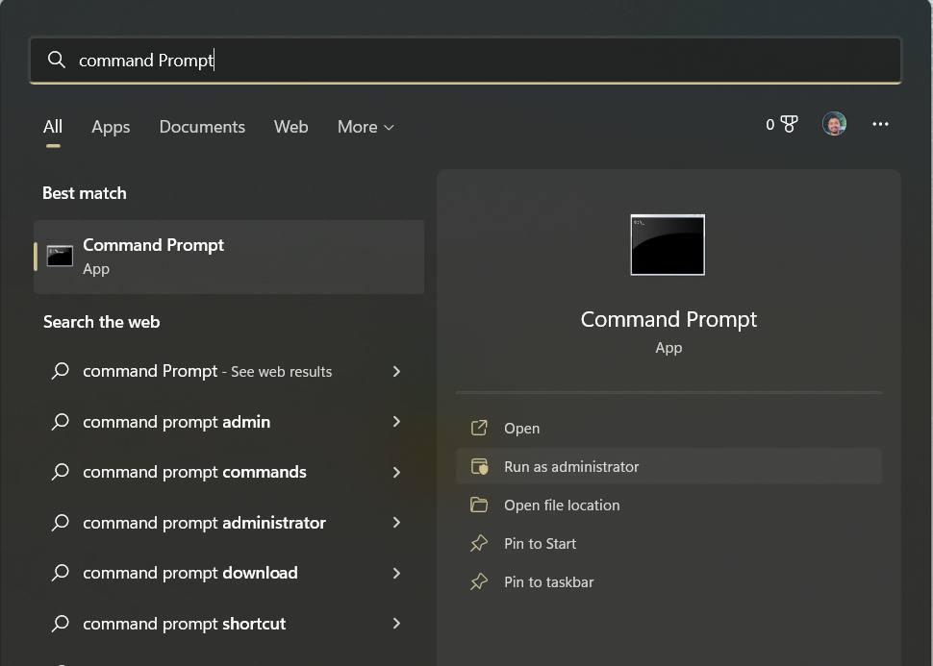
Task: Switch to the Apps filter tab
Action: point(111,127)
